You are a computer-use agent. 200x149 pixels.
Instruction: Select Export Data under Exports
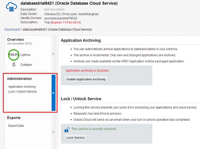point(16,126)
